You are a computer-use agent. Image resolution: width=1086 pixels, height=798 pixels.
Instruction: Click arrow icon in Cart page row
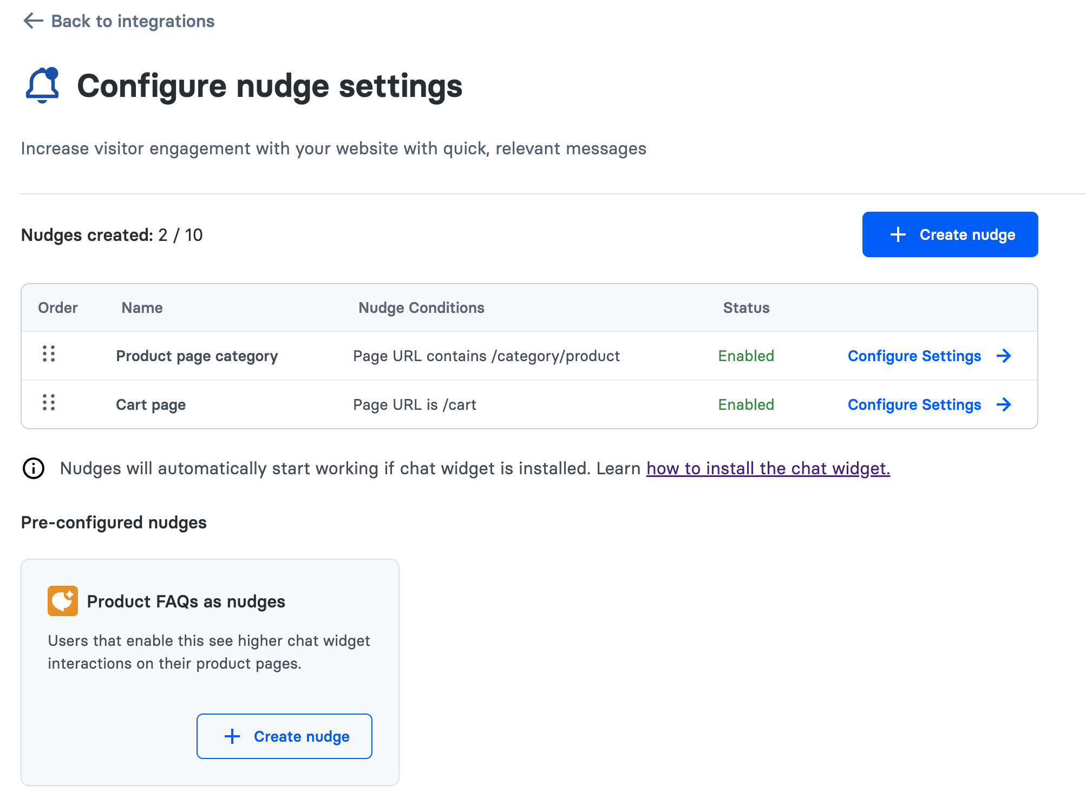tap(1004, 404)
